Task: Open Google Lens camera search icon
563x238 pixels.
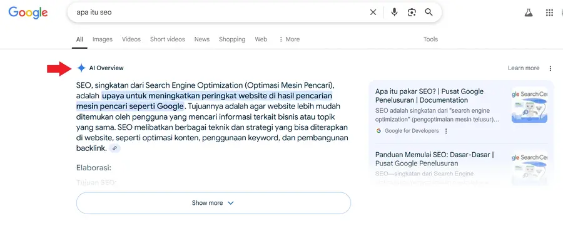Action: pyautogui.click(x=412, y=13)
